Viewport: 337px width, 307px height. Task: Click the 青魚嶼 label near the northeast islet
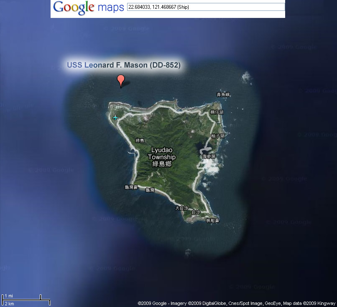click(x=224, y=95)
